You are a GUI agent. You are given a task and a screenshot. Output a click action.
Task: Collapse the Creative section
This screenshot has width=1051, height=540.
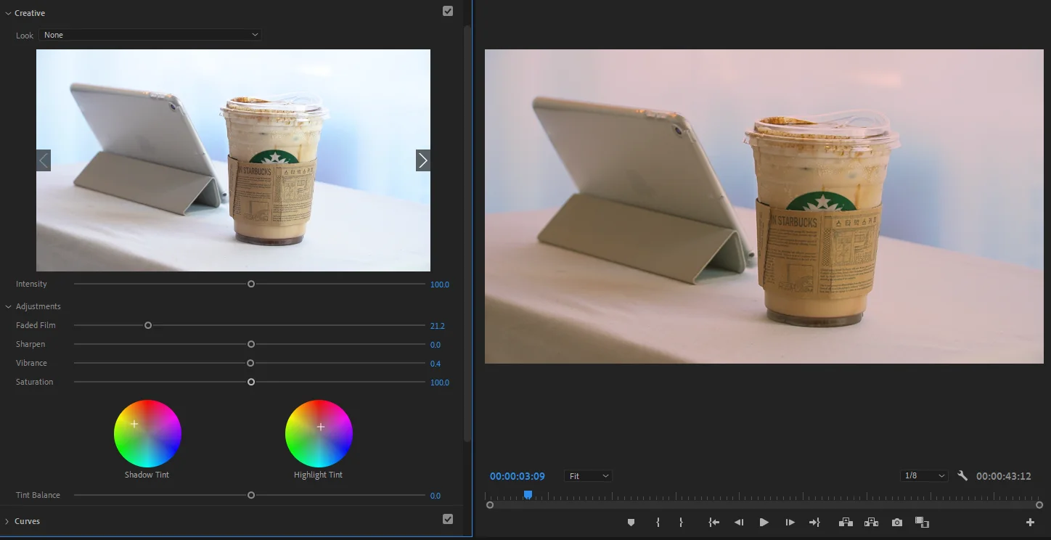click(x=8, y=13)
